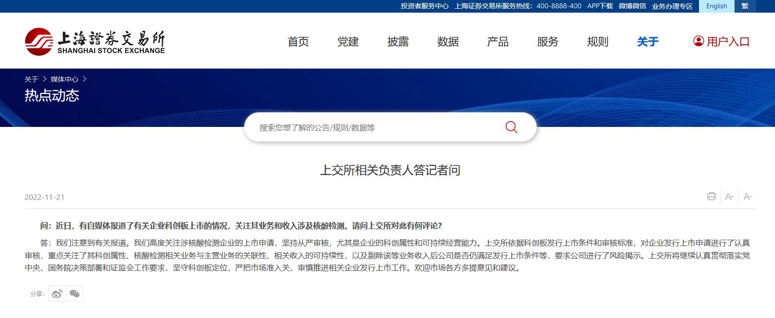The image size is (775, 318).
Task: Click the 用户入口 login link
Action: [728, 42]
